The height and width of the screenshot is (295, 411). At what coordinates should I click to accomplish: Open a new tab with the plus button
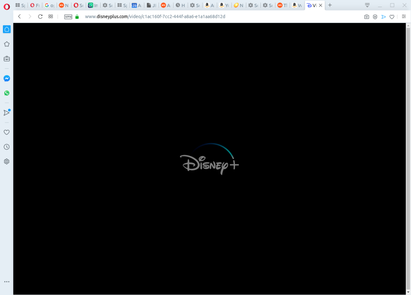pyautogui.click(x=330, y=5)
